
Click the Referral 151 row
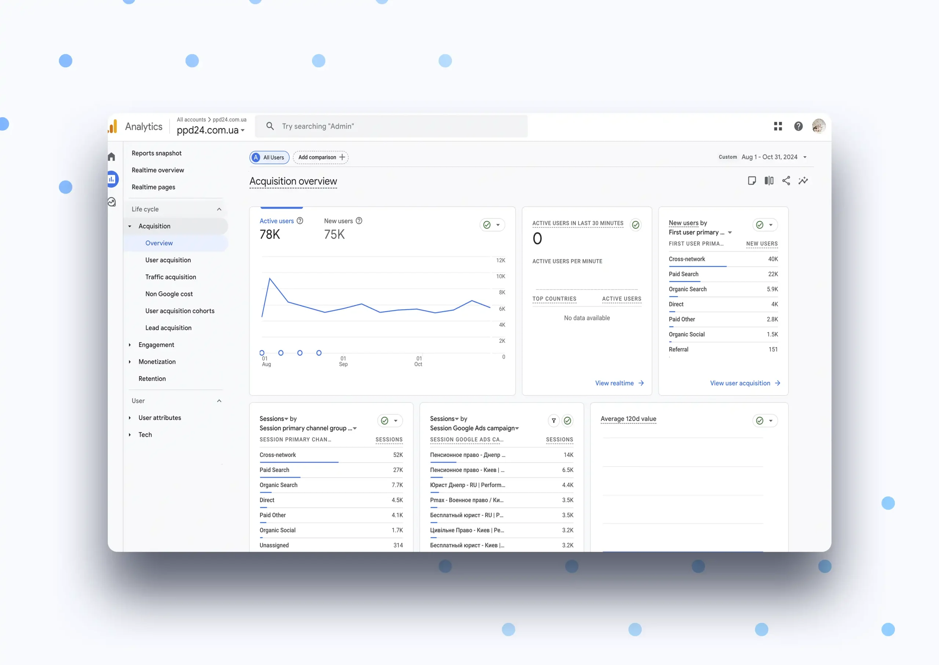pos(723,350)
